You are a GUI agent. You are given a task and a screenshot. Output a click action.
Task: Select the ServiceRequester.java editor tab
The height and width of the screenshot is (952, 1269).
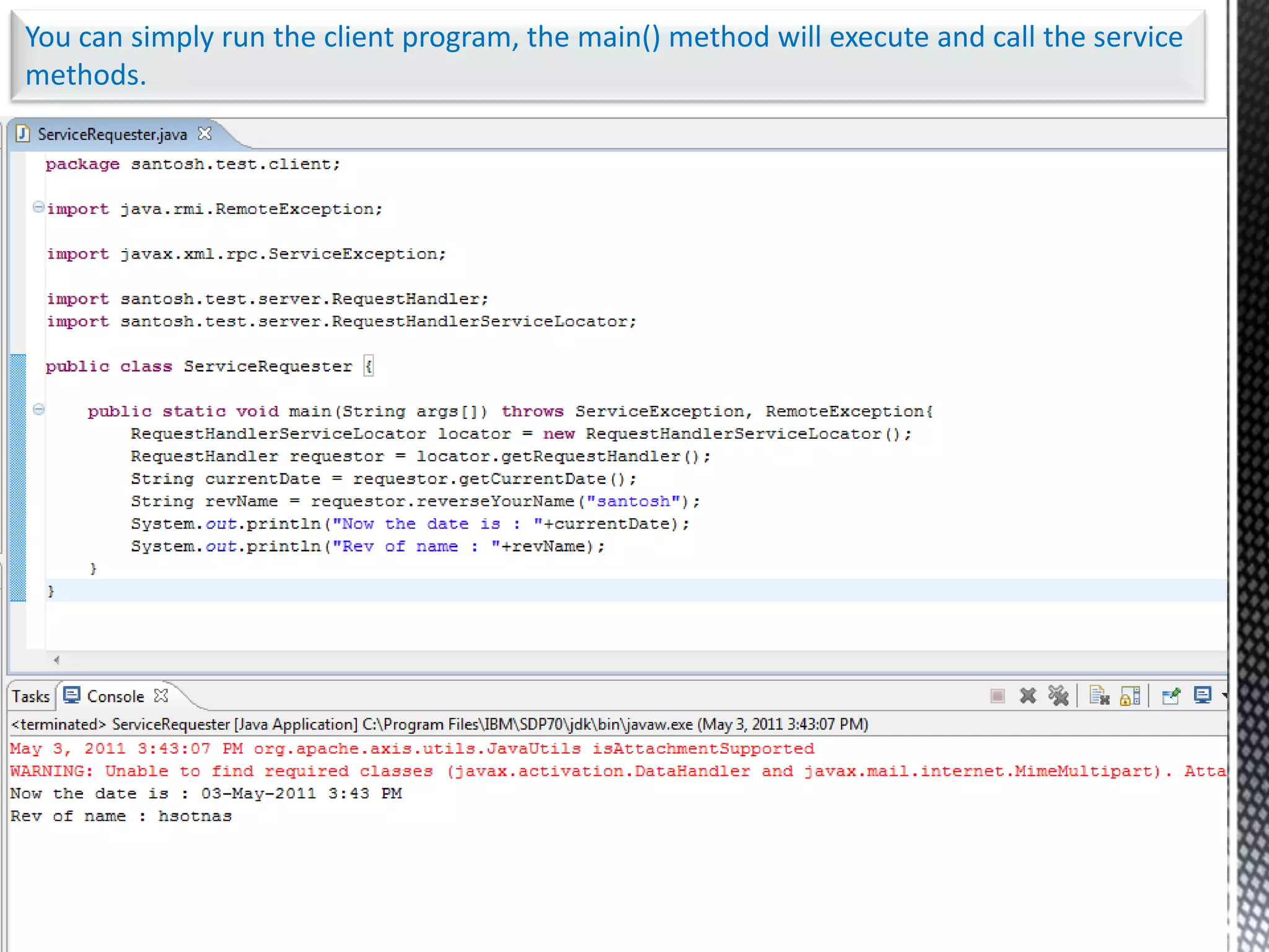[x=112, y=134]
